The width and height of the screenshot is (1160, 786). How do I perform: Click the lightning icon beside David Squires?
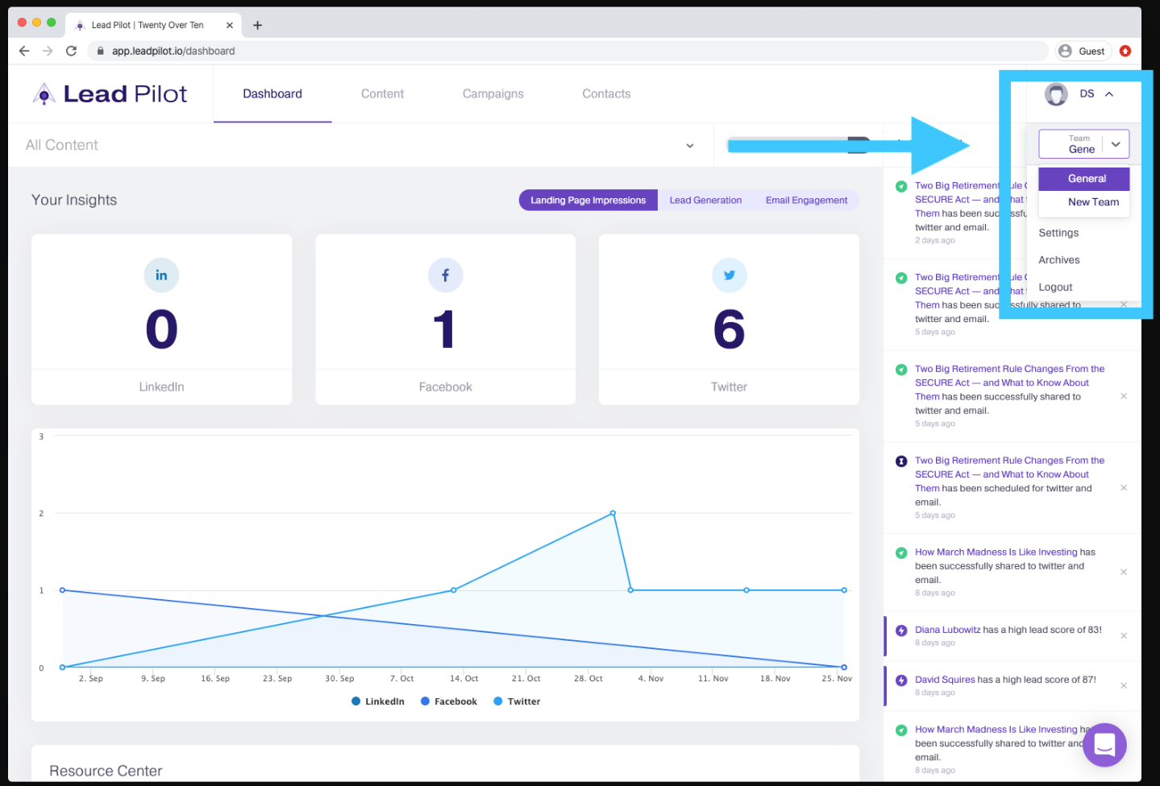901,681
